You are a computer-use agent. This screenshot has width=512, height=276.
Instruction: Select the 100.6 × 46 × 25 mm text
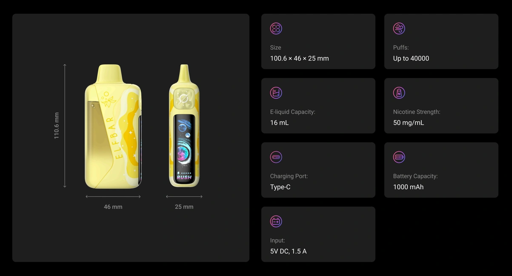pyautogui.click(x=300, y=58)
